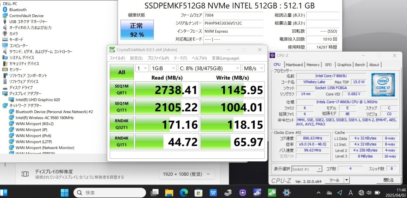This screenshot has height=198, width=407.
Task: Click the Bluetooth icon in the device tree
Action: pos(5,10)
